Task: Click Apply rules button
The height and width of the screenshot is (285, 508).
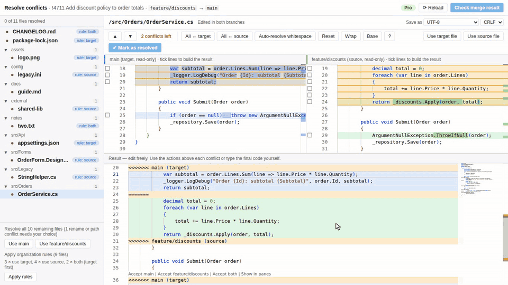Action: click(x=21, y=277)
